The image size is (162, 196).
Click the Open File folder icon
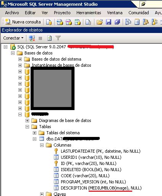click(x=100, y=22)
